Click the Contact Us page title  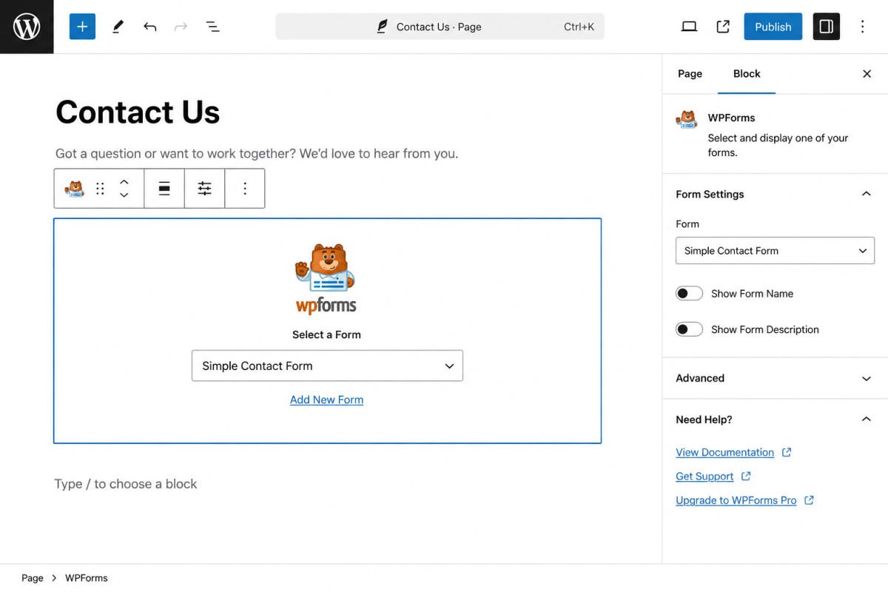(138, 112)
